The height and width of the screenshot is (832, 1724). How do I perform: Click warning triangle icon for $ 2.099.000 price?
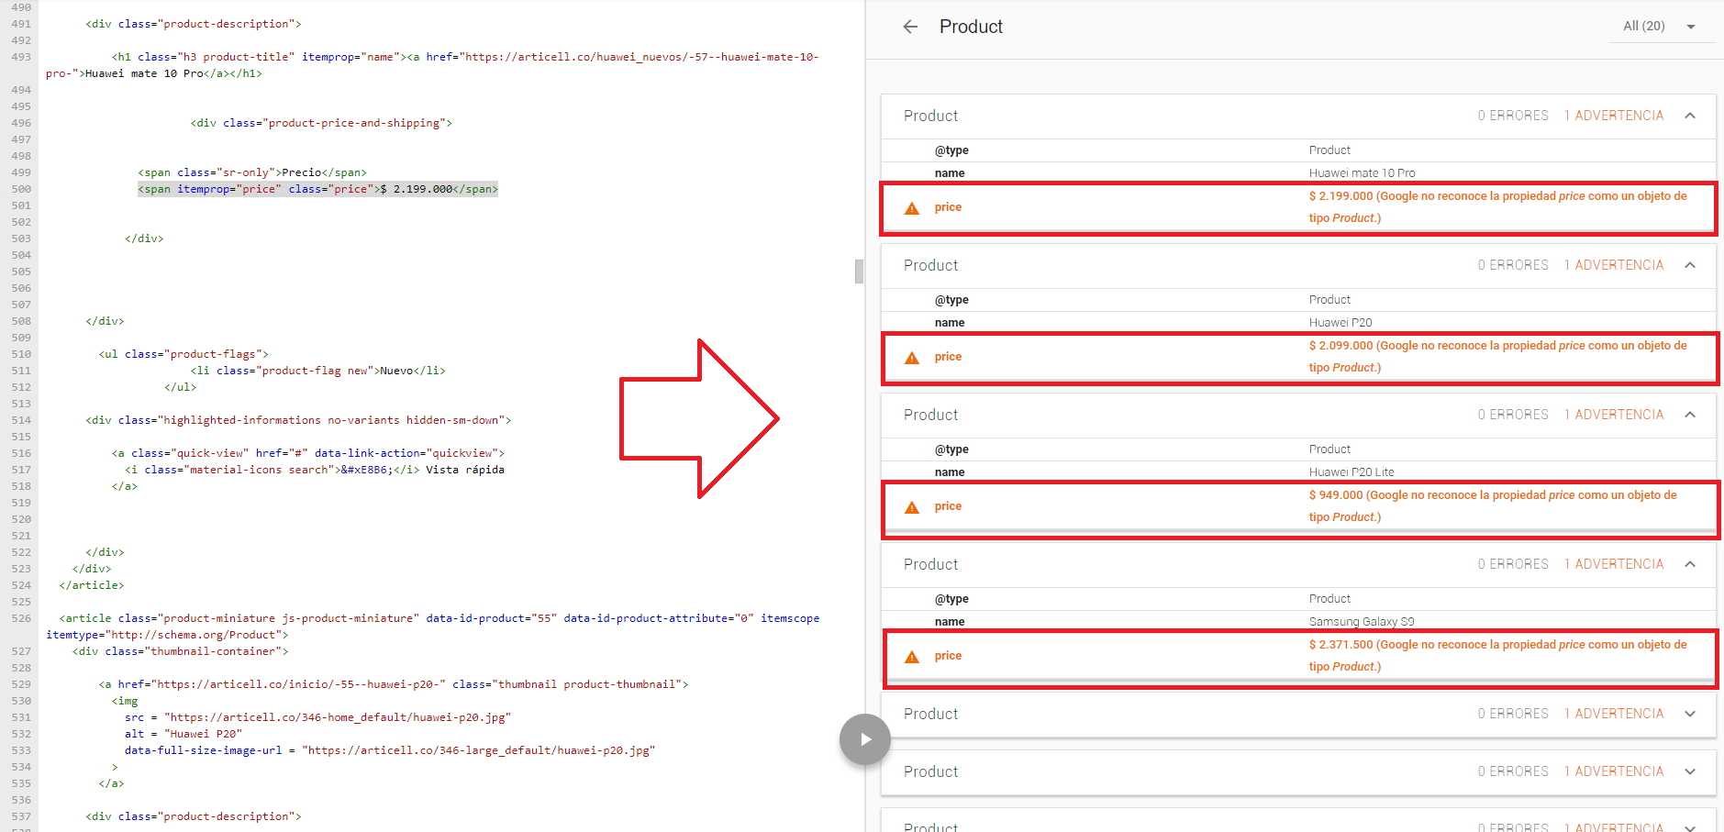(912, 358)
